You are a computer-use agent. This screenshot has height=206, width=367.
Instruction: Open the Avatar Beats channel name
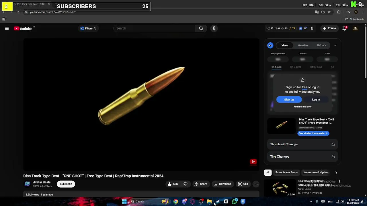42,182
